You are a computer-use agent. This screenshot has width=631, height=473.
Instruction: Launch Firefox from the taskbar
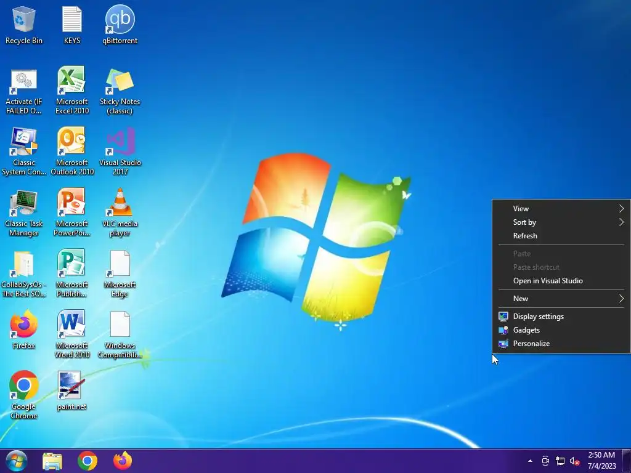[123, 461]
